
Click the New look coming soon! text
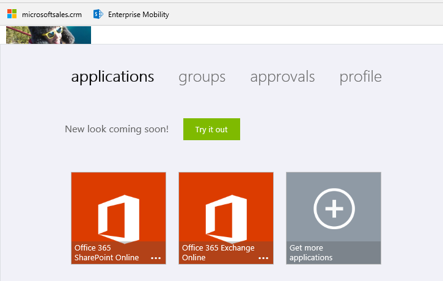(117, 129)
